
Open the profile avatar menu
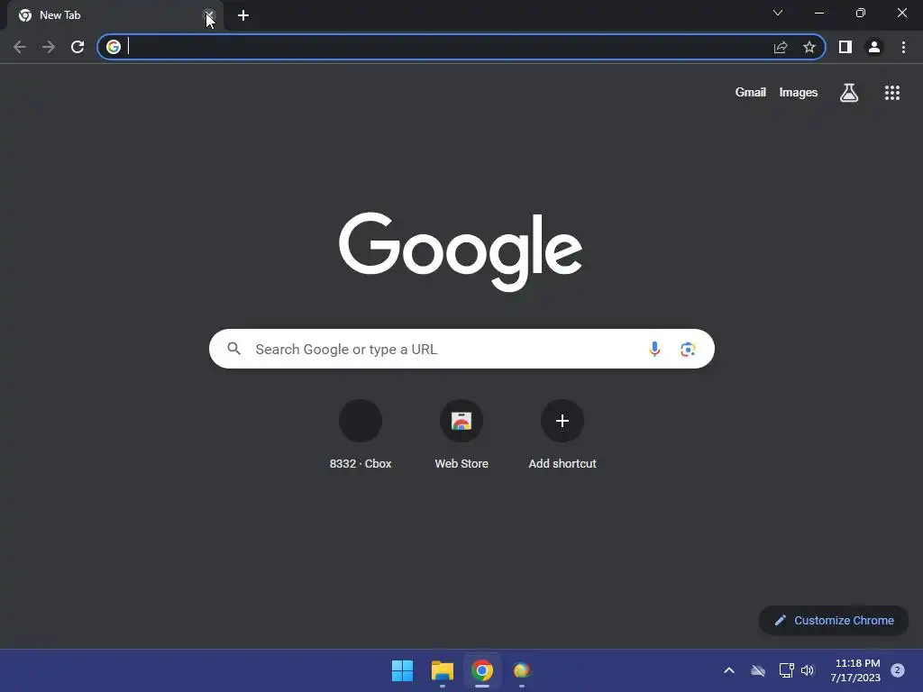pos(874,47)
